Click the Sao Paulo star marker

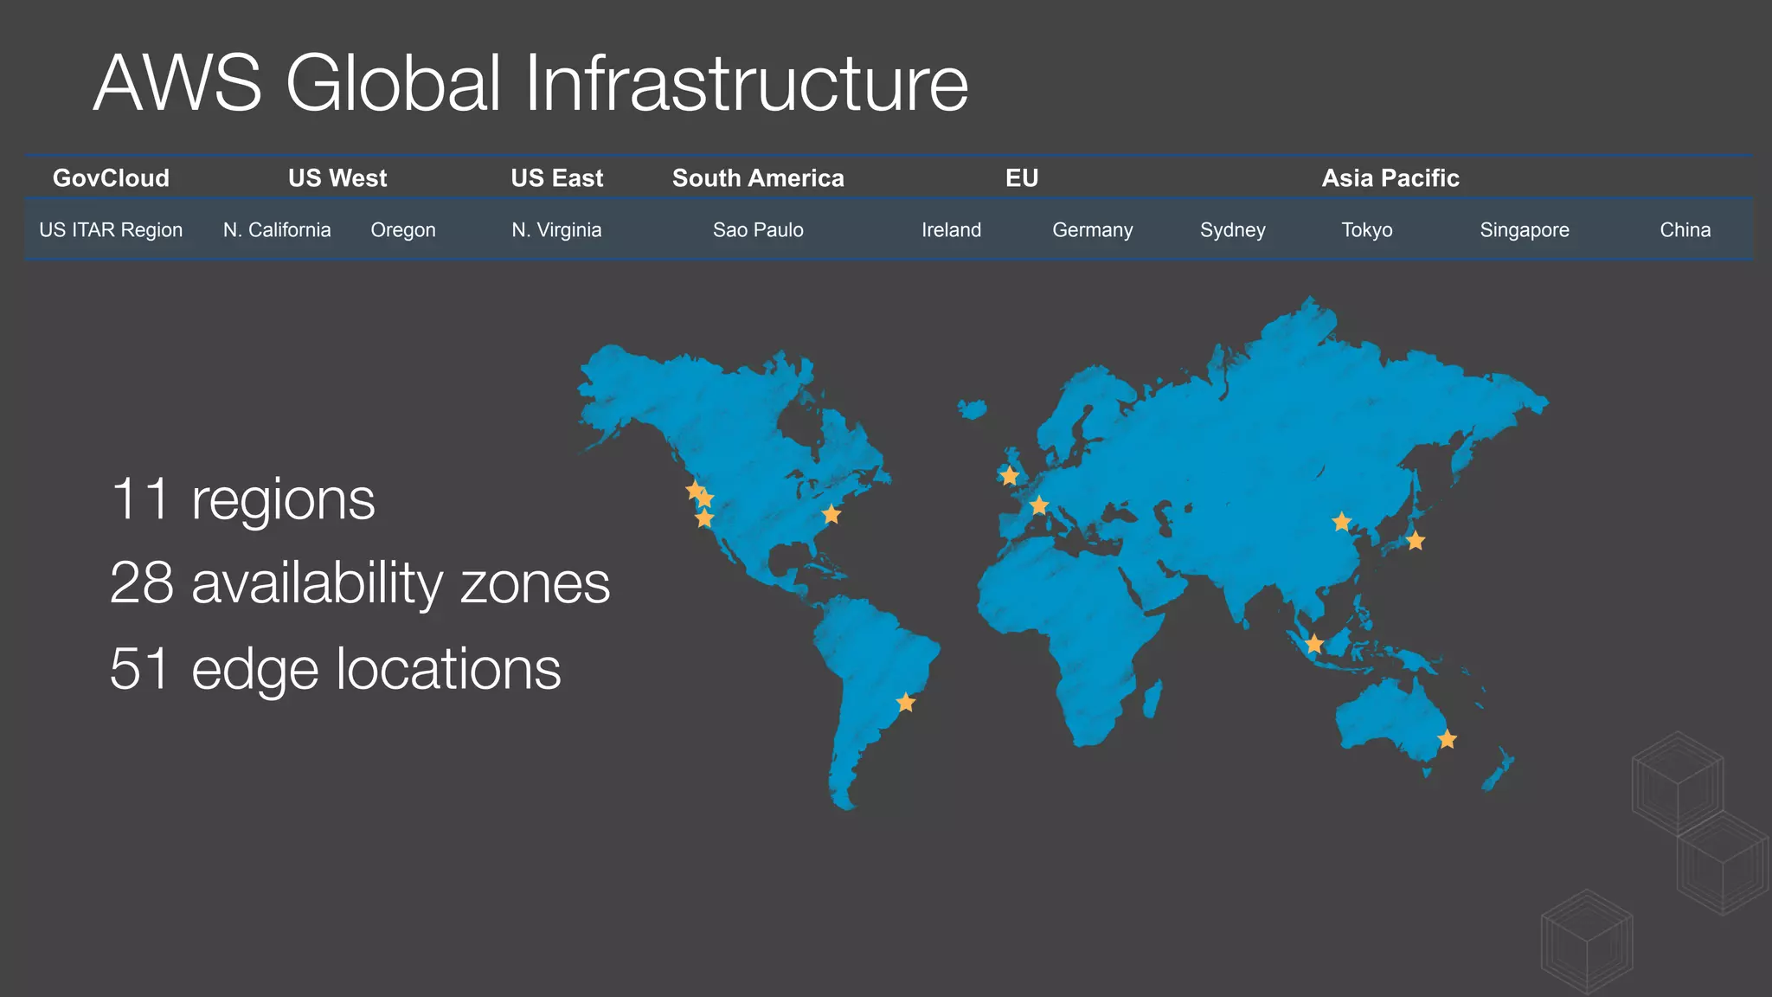coord(905,702)
